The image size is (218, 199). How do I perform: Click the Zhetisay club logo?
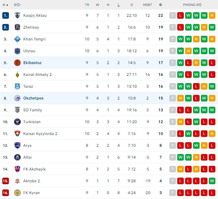coord(17,27)
